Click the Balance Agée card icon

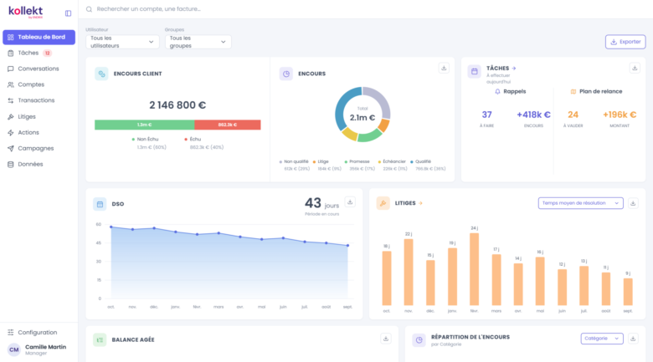click(100, 340)
